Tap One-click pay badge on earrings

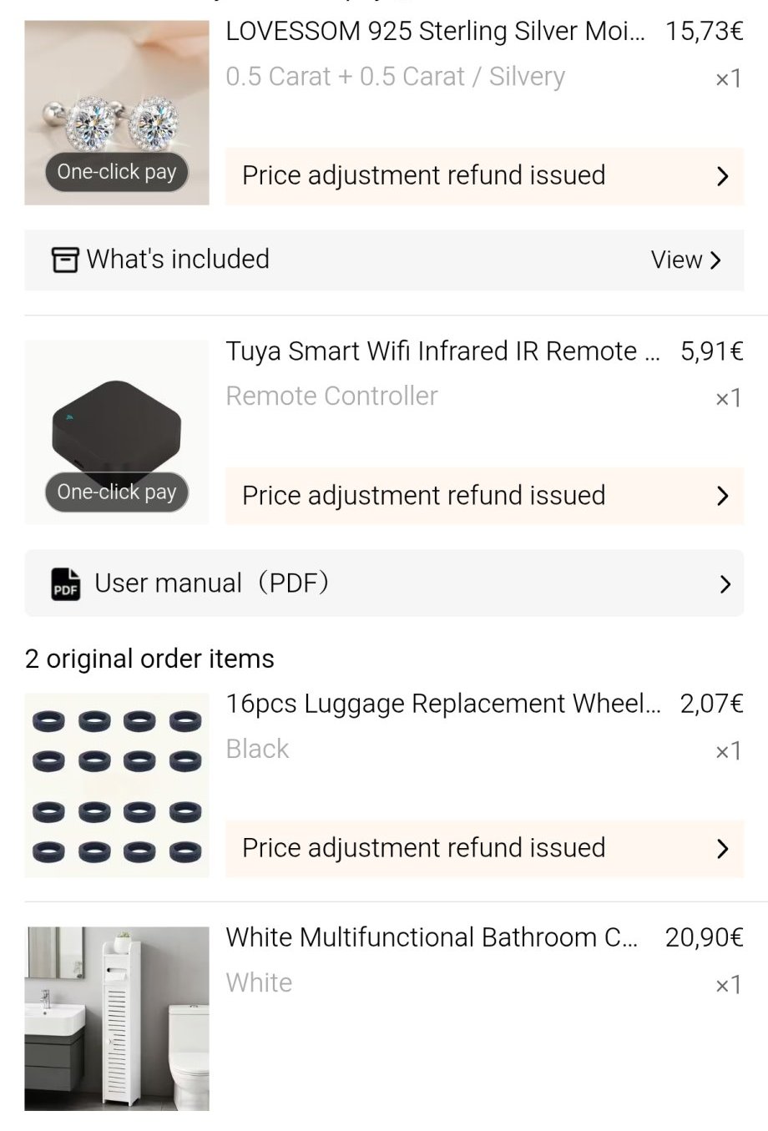coord(117,172)
